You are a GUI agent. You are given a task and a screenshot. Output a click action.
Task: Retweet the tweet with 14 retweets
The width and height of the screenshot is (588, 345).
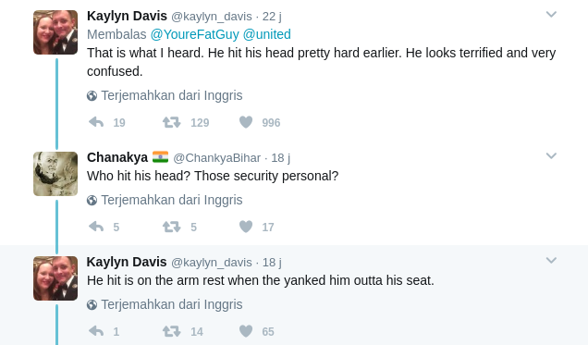[x=171, y=331]
